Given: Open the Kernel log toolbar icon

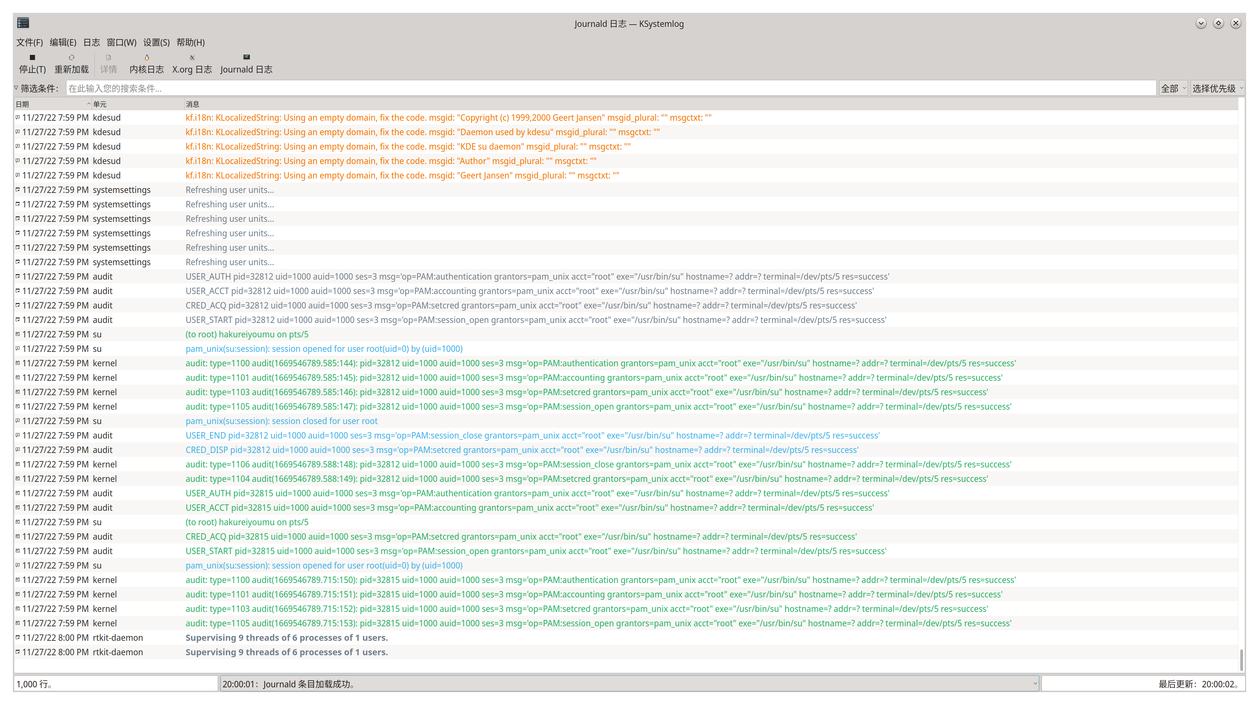Looking at the screenshot, I should [x=147, y=58].
